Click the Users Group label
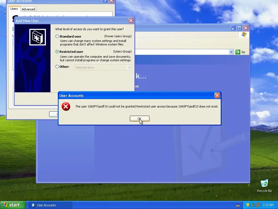 pos(122,51)
